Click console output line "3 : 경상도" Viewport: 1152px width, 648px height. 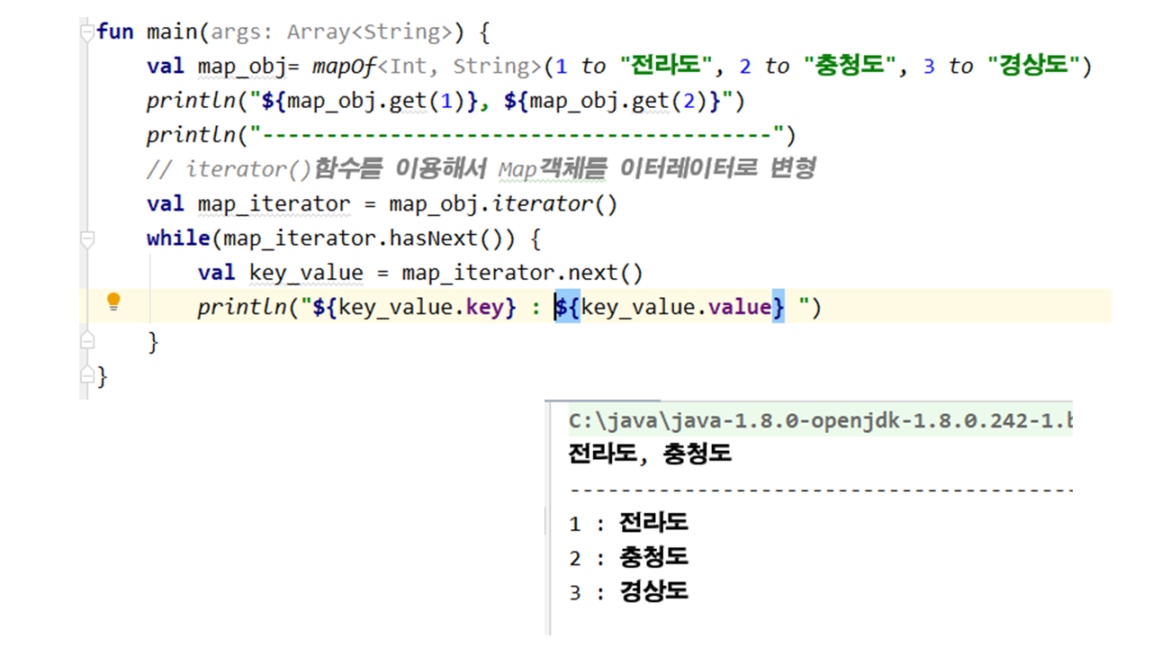pos(628,592)
